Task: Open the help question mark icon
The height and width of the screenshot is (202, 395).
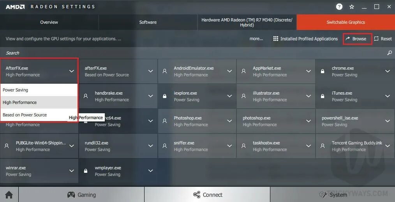Action: pyautogui.click(x=339, y=7)
